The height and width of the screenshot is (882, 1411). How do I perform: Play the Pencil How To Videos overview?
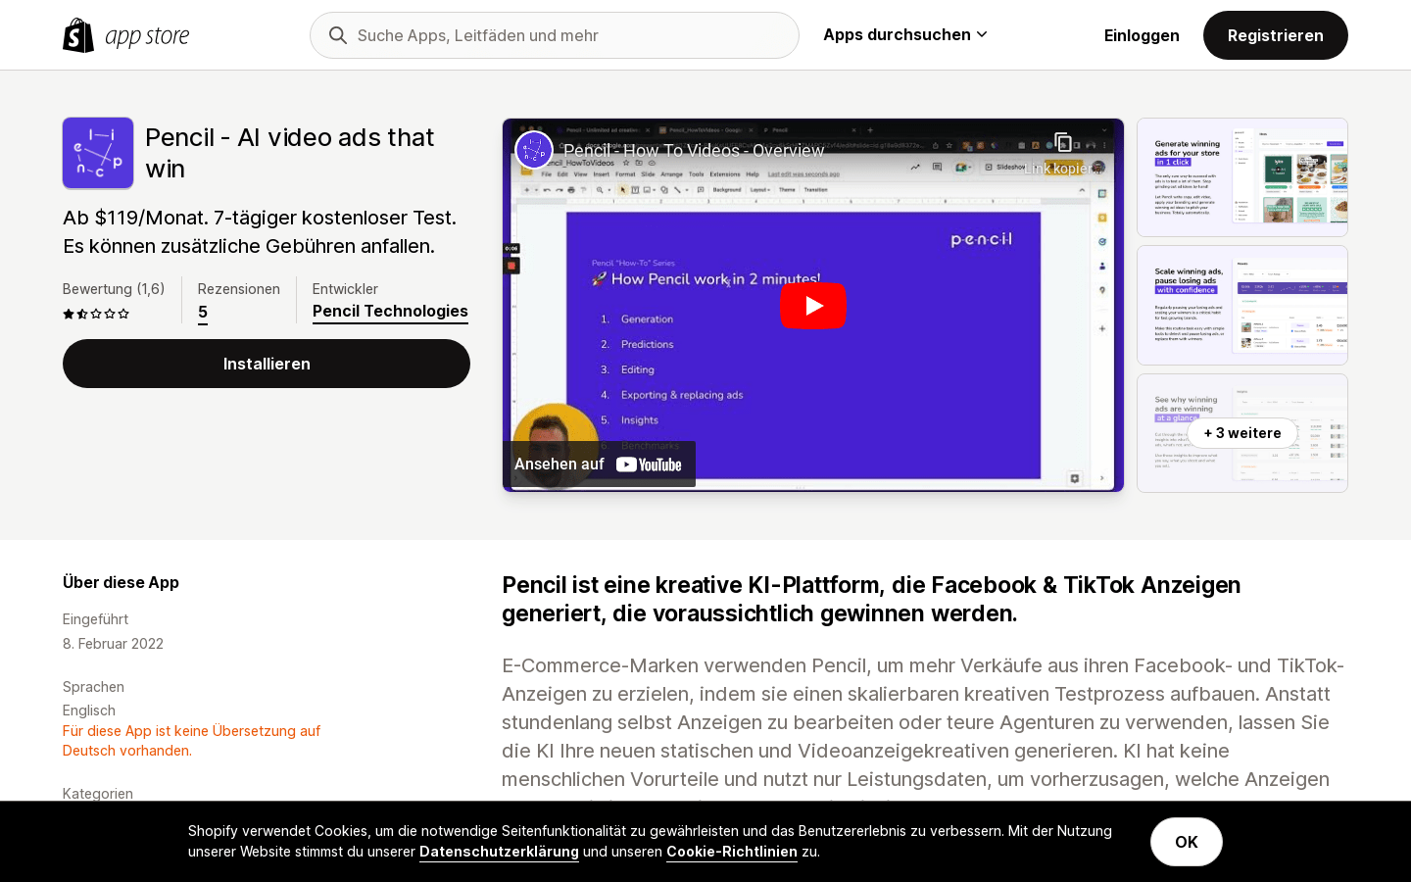tap(812, 305)
